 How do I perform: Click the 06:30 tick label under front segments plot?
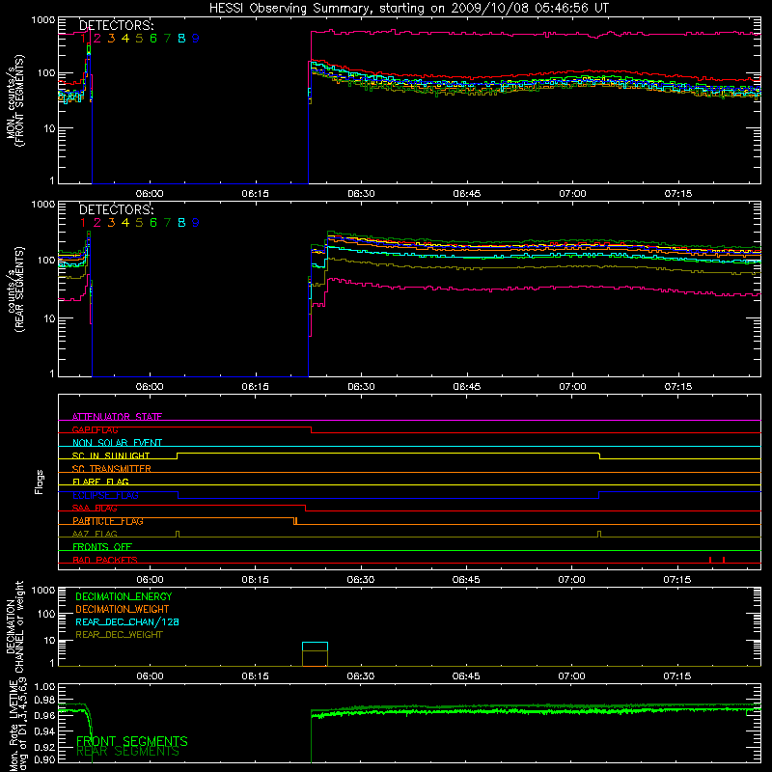click(361, 194)
